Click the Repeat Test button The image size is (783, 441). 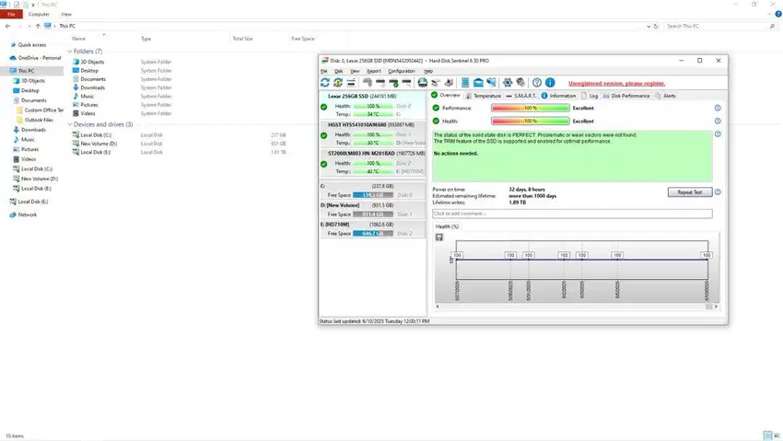click(690, 192)
